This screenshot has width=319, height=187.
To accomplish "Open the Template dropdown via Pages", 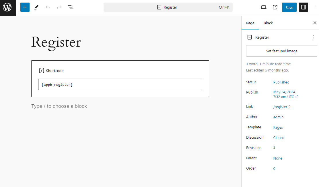I will pyautogui.click(x=278, y=127).
